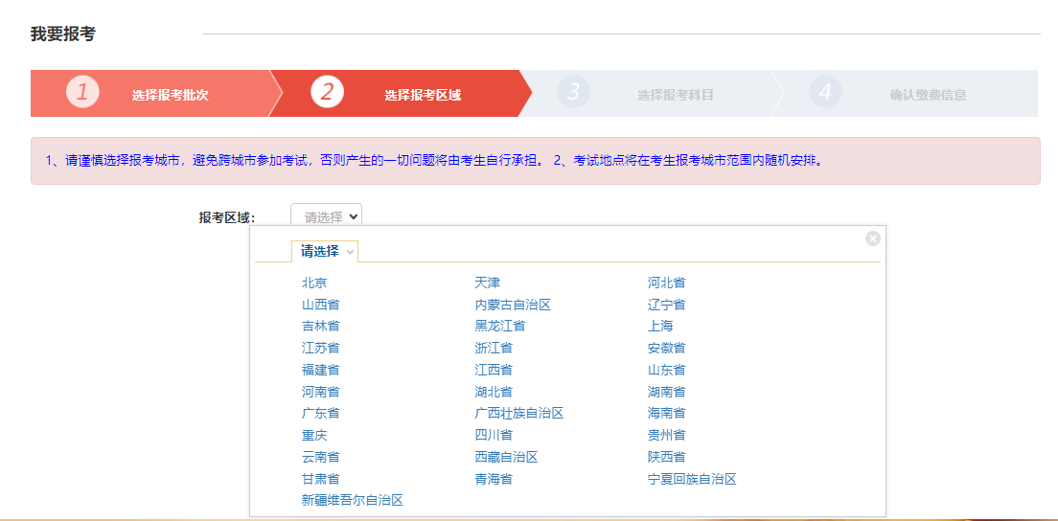Choose 西藏自治区 from list

pos(506,457)
